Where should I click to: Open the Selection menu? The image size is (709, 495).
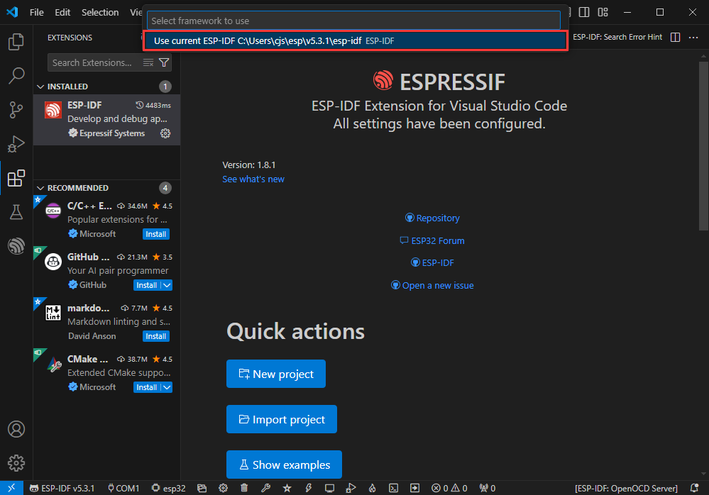[100, 12]
